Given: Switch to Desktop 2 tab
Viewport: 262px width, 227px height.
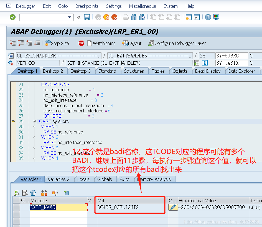Looking at the screenshot, I should pyautogui.click(x=53, y=71).
